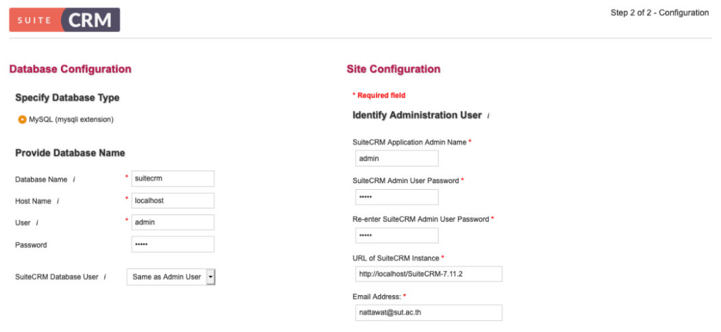The height and width of the screenshot is (332, 721).
Task: Select MySQL (mysqli extension) radio button
Action: coord(22,120)
